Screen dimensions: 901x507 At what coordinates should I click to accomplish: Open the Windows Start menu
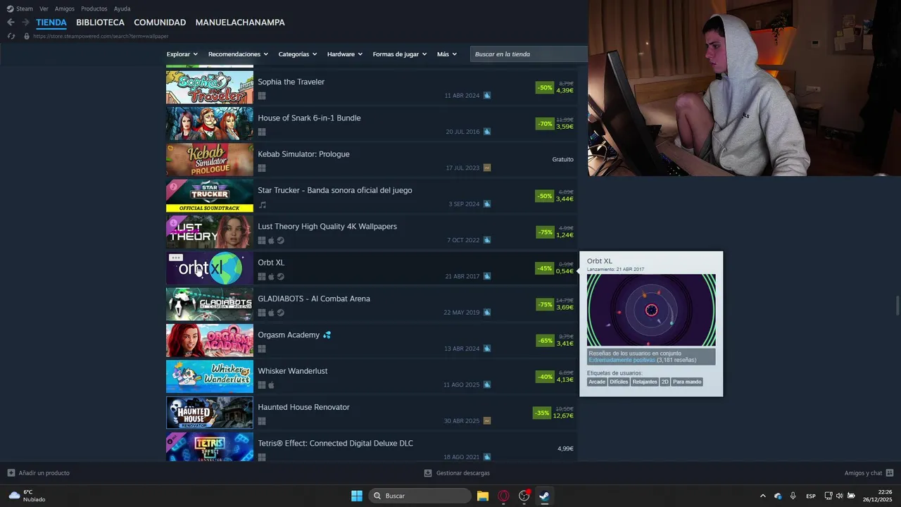[x=357, y=496]
